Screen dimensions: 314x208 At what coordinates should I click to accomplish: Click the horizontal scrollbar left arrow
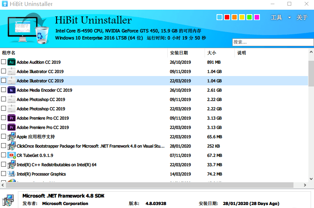[x=3, y=185]
